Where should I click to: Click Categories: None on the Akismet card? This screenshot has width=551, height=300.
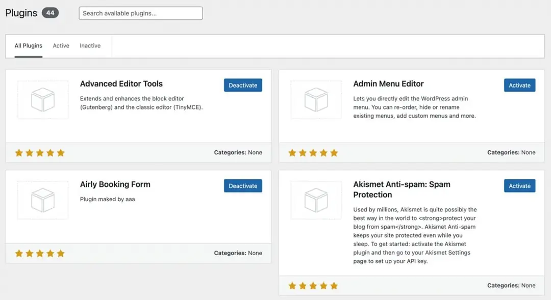click(512, 286)
